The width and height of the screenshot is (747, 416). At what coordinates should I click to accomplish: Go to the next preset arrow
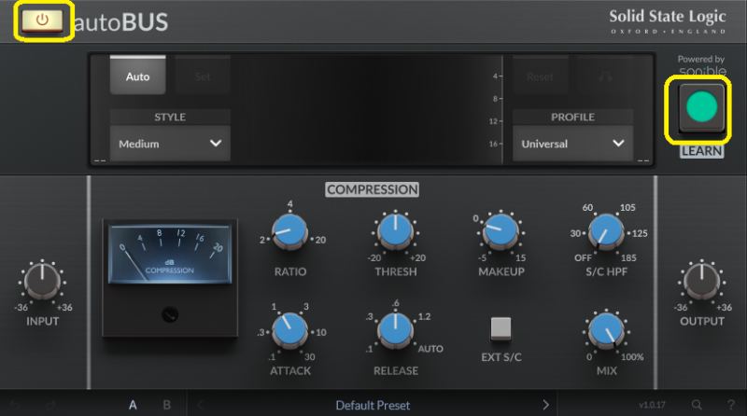click(546, 405)
